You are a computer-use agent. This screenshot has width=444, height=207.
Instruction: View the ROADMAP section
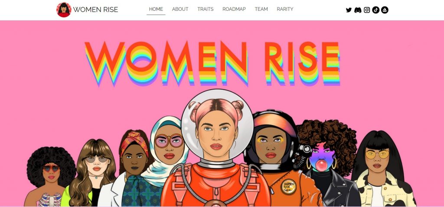coord(234,9)
